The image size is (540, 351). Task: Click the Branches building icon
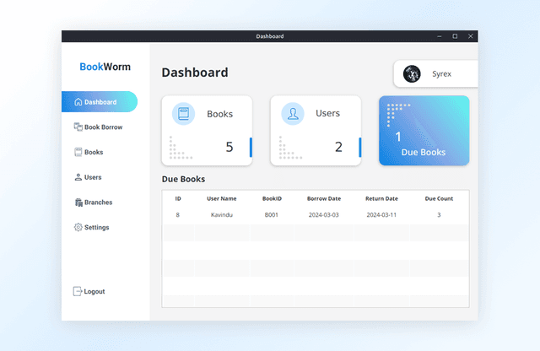pyautogui.click(x=78, y=202)
